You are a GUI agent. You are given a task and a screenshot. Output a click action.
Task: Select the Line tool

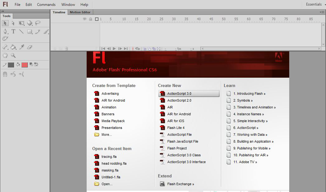[x=21, y=31]
